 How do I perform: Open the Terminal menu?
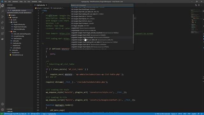click(x=34, y=2)
